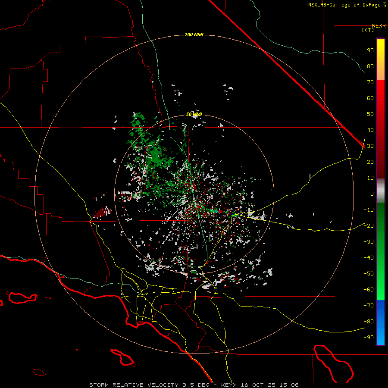
Task: Click the 15:06 time stamp
Action: point(289,385)
